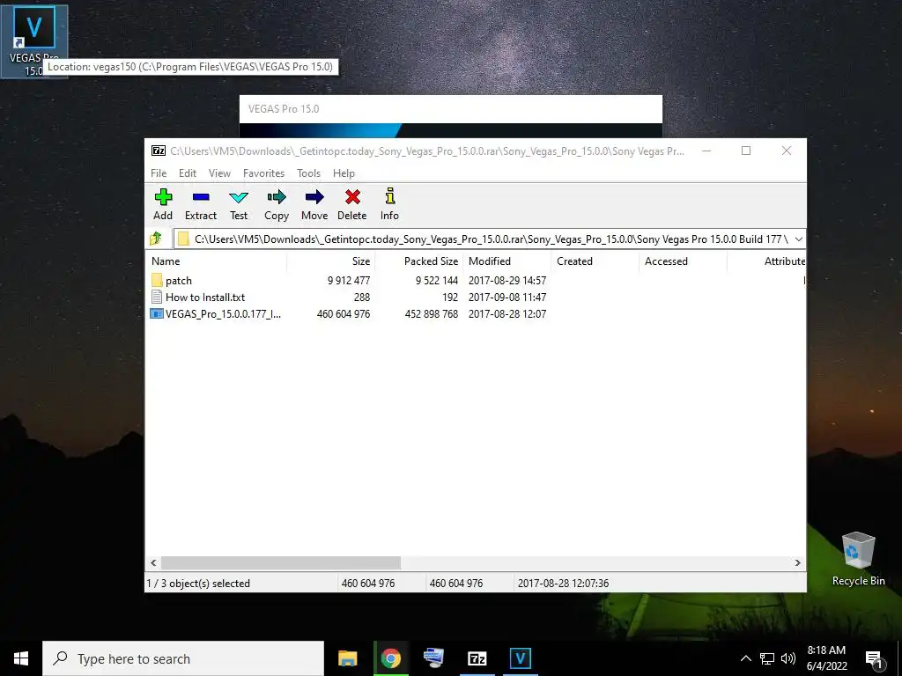The width and height of the screenshot is (902, 676).
Task: Open the computer setup app in taskbar
Action: 433,658
